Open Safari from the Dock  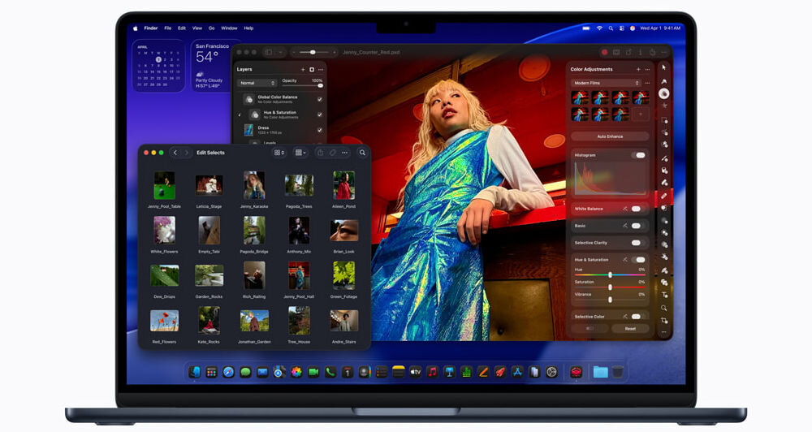click(228, 372)
